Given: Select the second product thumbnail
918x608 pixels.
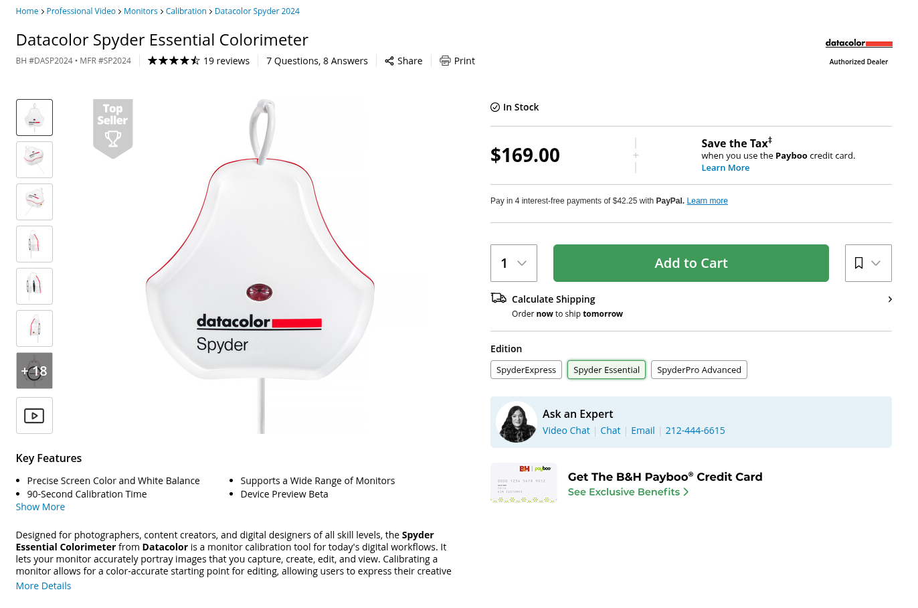Looking at the screenshot, I should [34, 160].
